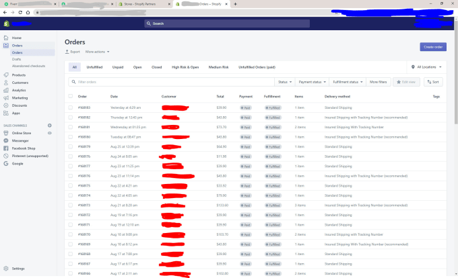Add a sales channel with the plus icon
Image resolution: width=458 pixels, height=278 pixels.
click(x=50, y=126)
